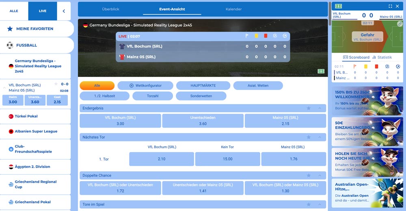The width and height of the screenshot is (406, 211).
Task: Open the Kalender tab
Action: point(233,9)
